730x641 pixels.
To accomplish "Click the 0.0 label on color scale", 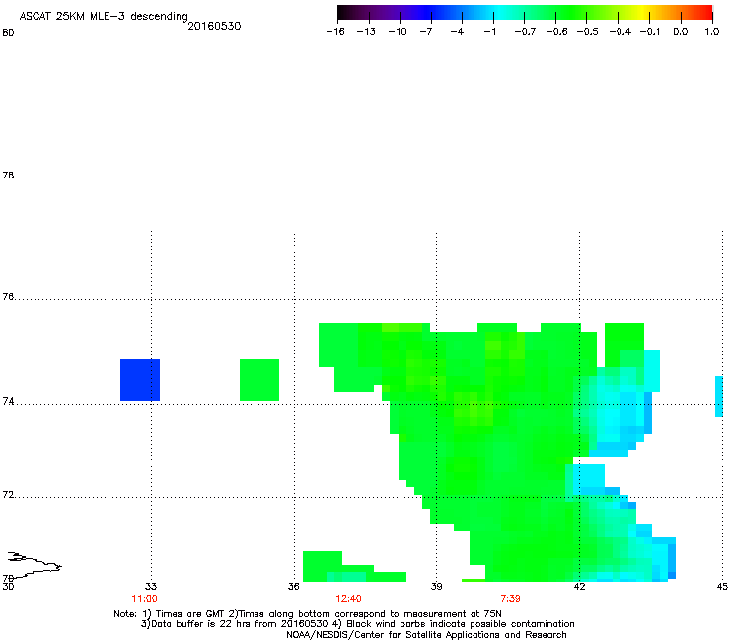I will point(681,32).
